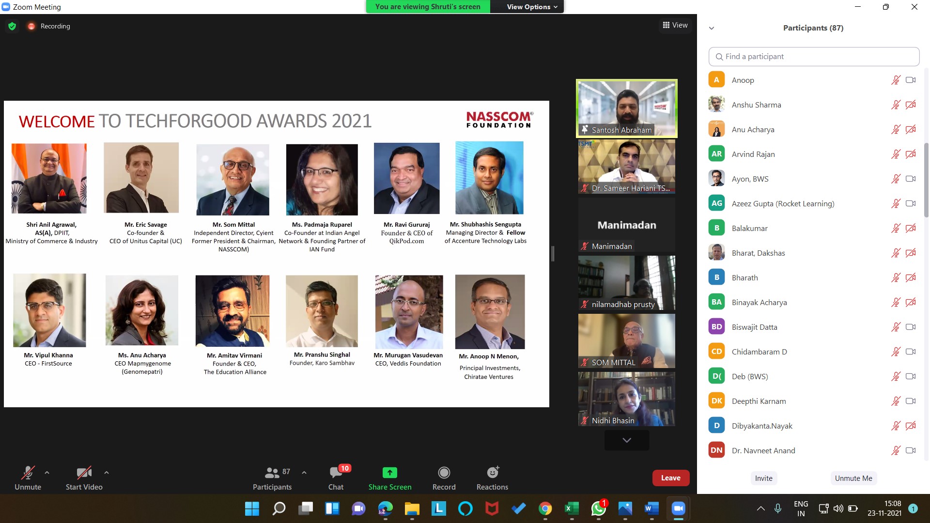
Task: Open Word from the taskbar
Action: click(652, 508)
